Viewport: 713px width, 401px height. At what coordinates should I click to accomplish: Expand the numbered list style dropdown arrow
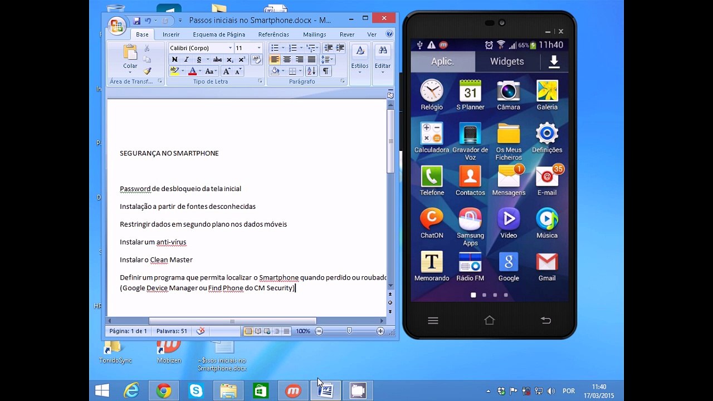click(301, 48)
